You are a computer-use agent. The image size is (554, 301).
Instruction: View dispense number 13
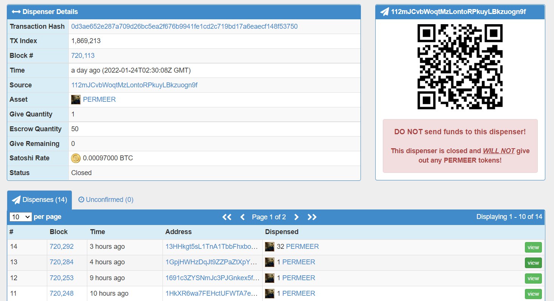pyautogui.click(x=533, y=263)
